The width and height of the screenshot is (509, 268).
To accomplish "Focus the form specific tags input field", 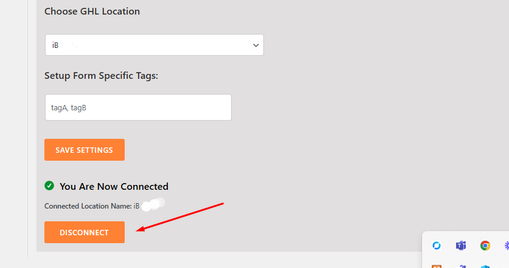I will click(x=137, y=107).
